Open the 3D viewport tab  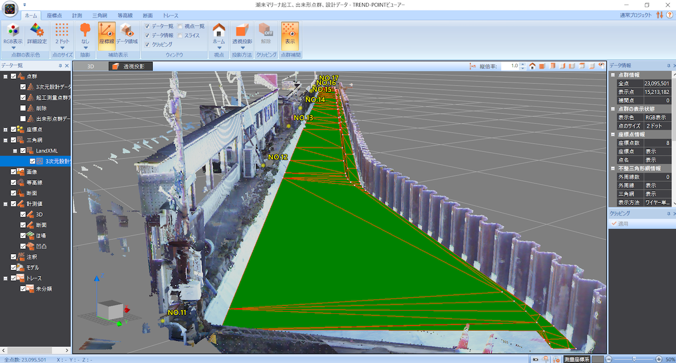tap(90, 67)
